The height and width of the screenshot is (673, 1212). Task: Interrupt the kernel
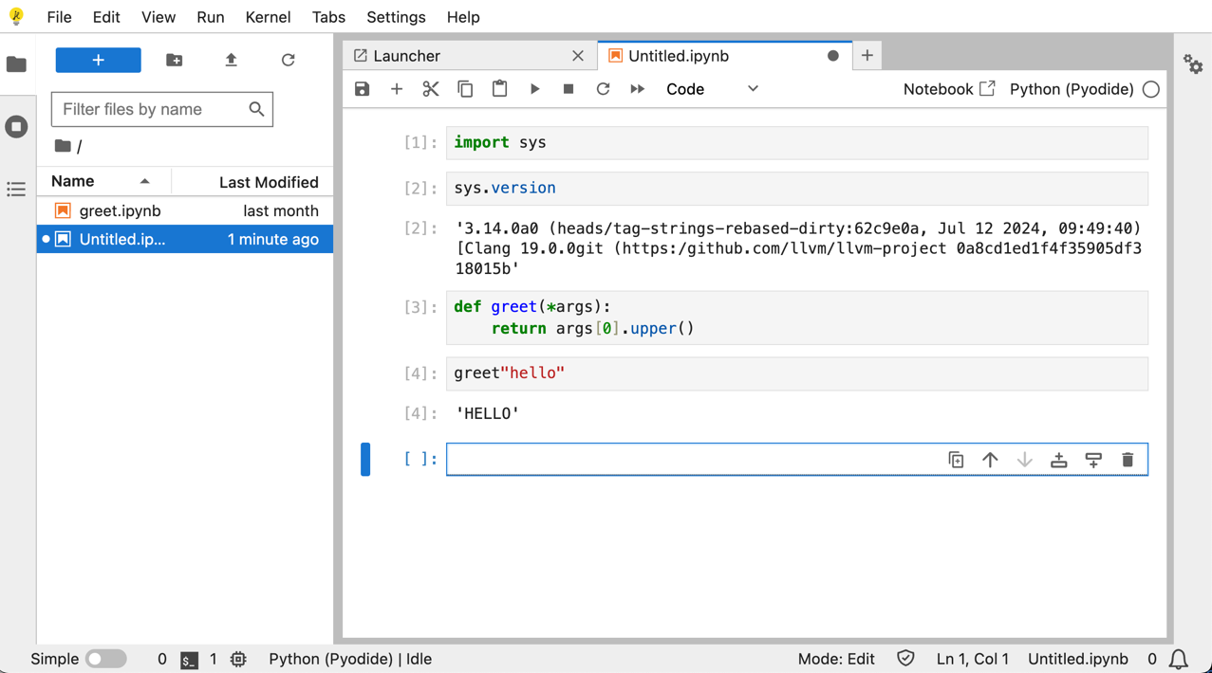click(x=569, y=89)
